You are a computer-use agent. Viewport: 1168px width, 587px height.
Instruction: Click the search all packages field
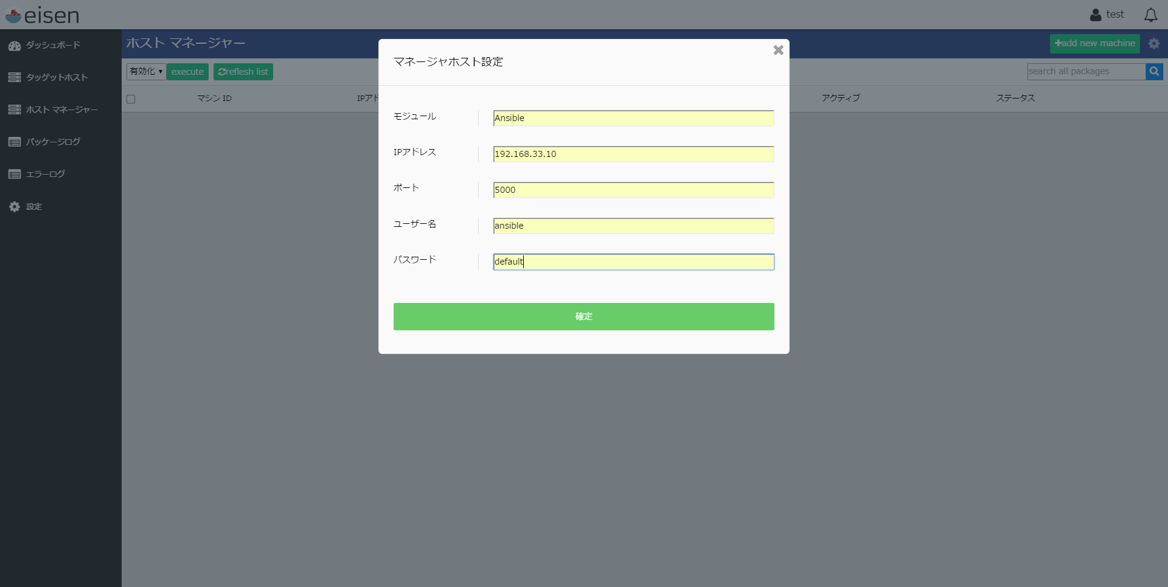pyautogui.click(x=1086, y=71)
